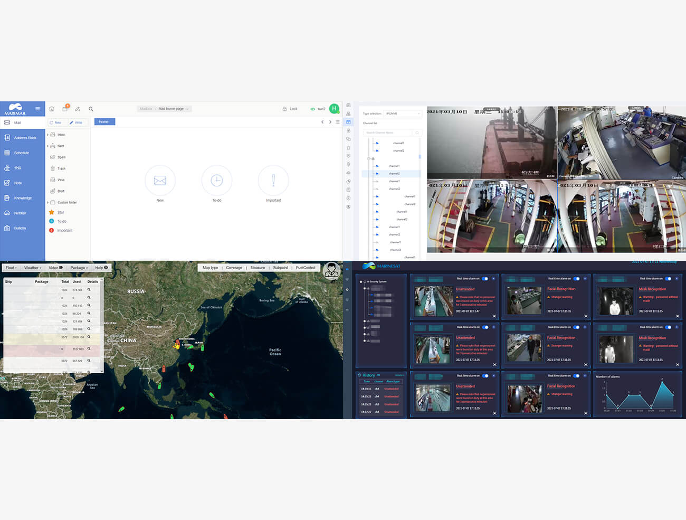This screenshot has width=686, height=520.
Task: Click the large Important exclamation circle icon
Action: (273, 181)
